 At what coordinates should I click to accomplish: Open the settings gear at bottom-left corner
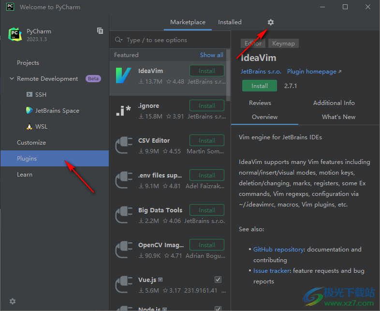(13, 301)
